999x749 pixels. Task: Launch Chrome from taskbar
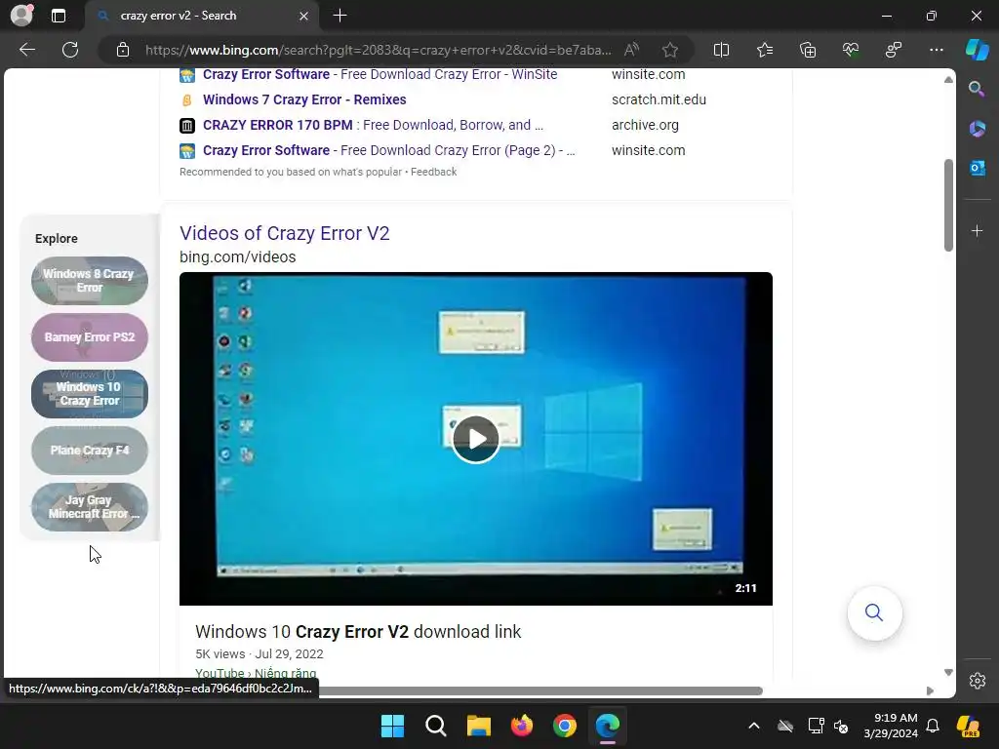click(565, 726)
